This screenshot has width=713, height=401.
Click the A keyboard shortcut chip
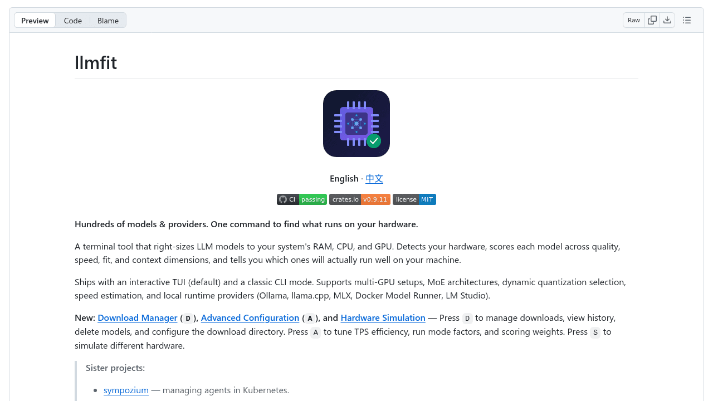(x=310, y=319)
